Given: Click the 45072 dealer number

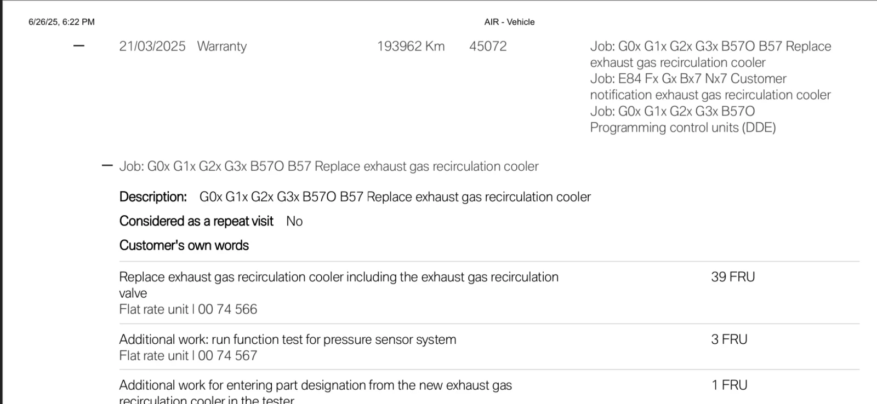Looking at the screenshot, I should [x=488, y=47].
